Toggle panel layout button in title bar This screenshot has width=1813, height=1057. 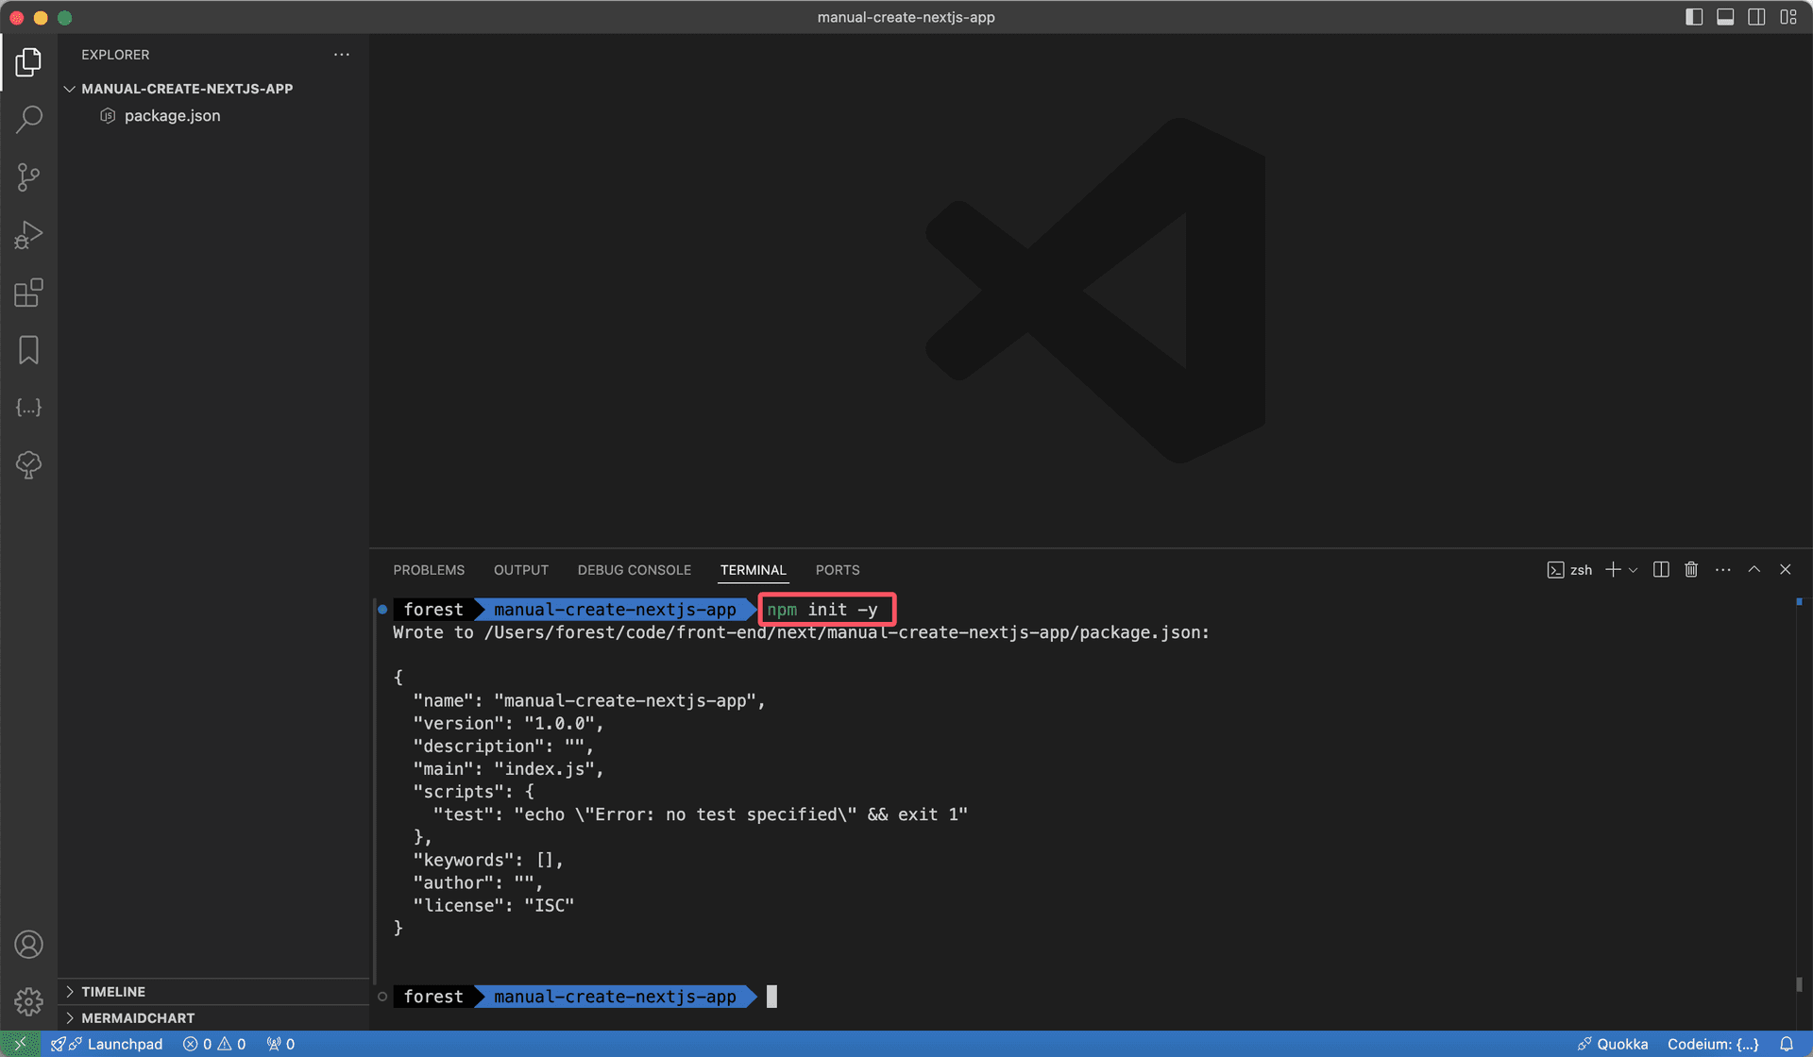click(x=1725, y=17)
